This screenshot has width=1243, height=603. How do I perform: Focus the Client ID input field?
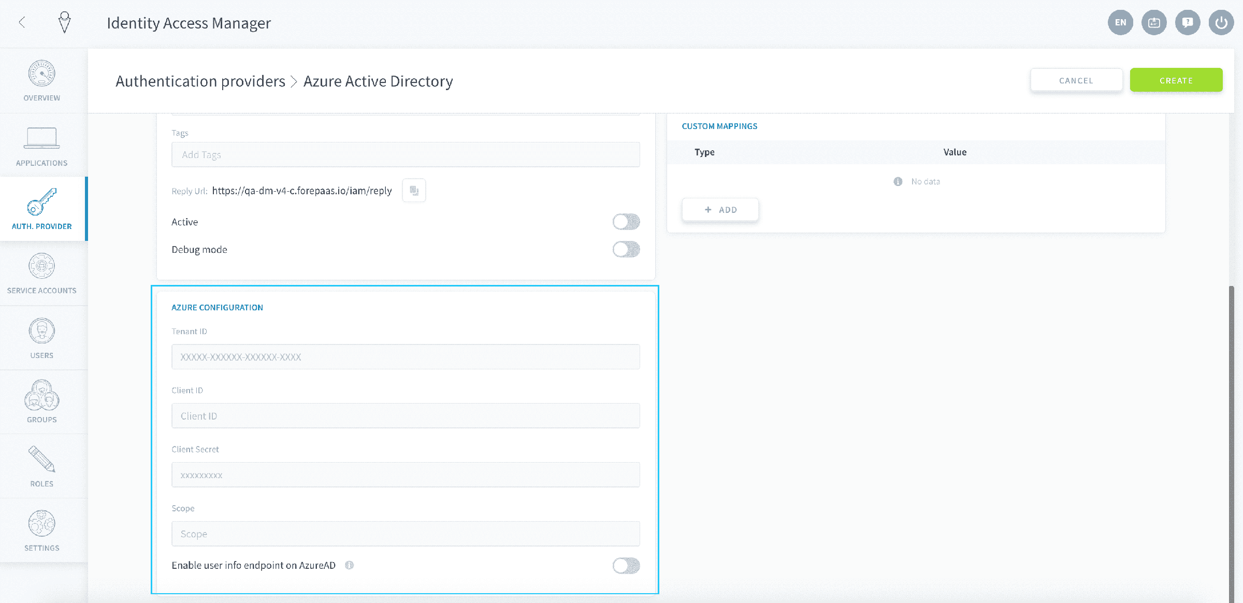tap(406, 416)
